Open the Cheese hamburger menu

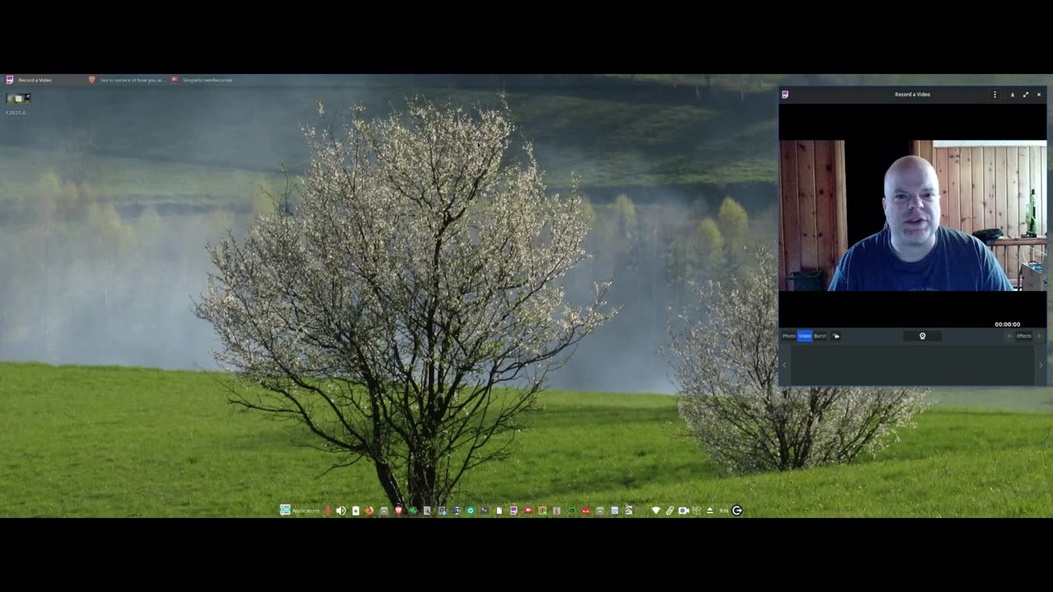coord(995,95)
